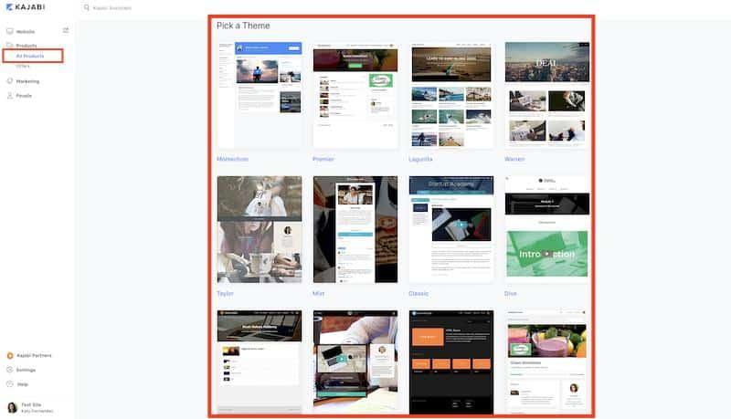Click the Marketing icon in sidebar
Screen dimensions: 731x419
[10, 81]
